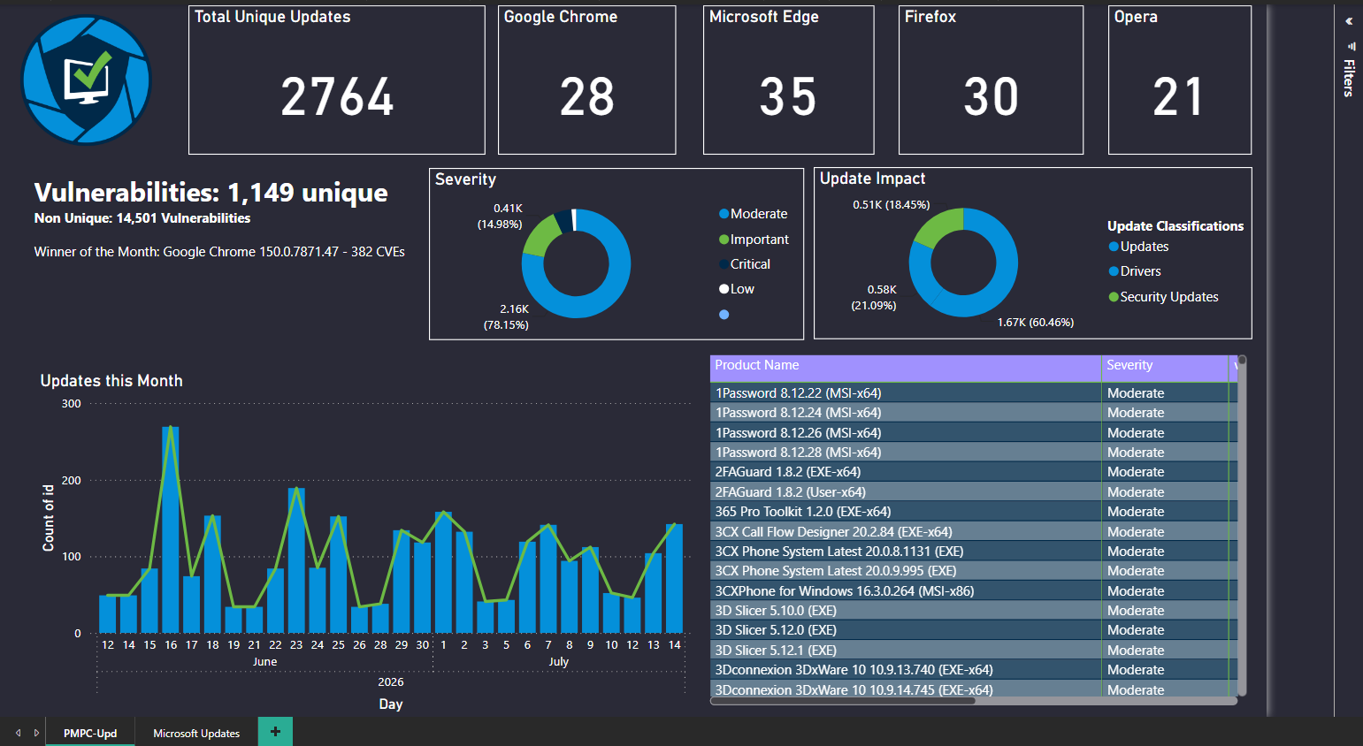Select Security Updates legend entry
This screenshot has width=1363, height=746.
(1163, 297)
